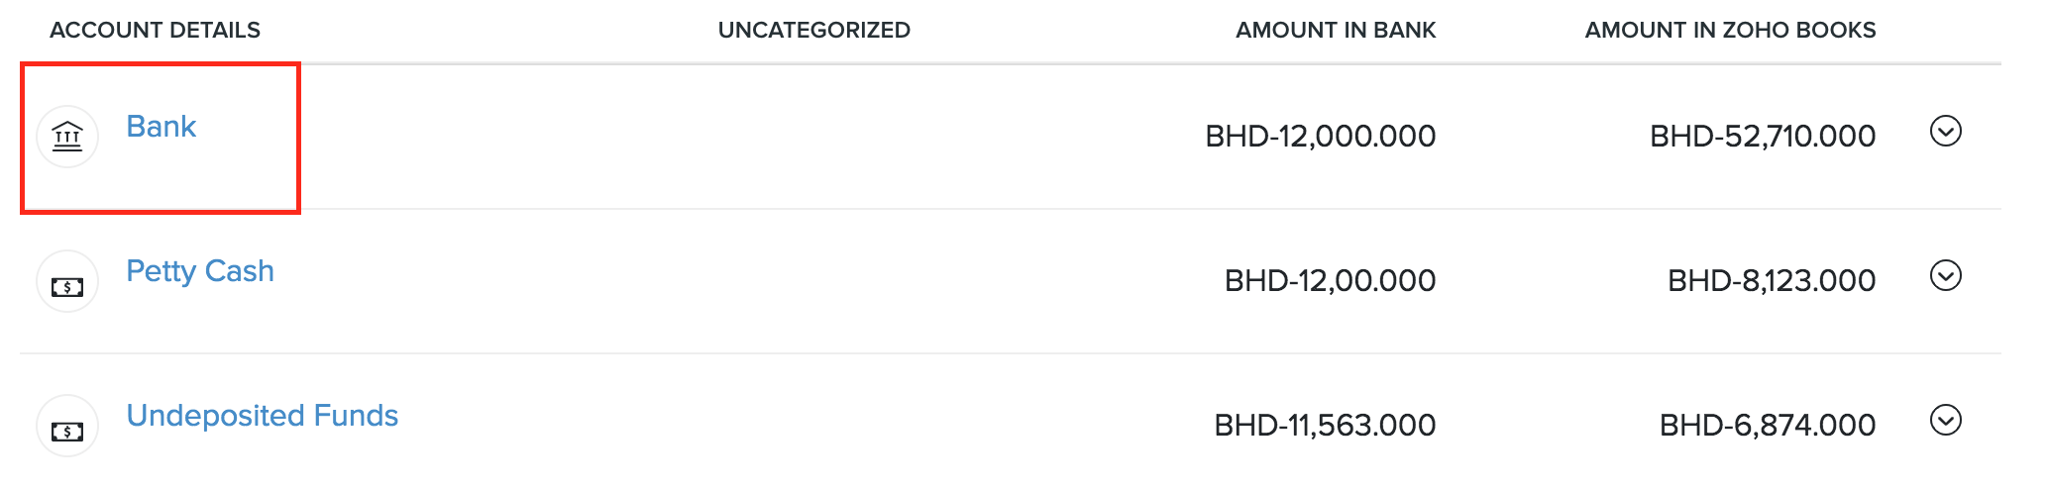The width and height of the screenshot is (2049, 491).
Task: Open the Undeposited Funds account
Action: [x=262, y=416]
